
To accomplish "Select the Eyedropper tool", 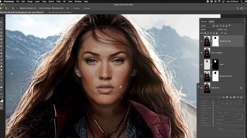I will pos(1,43).
